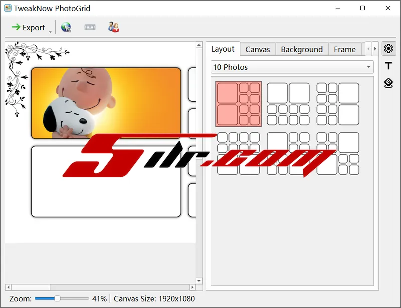Open the gear settings panel icon
The image size is (401, 308).
[389, 48]
